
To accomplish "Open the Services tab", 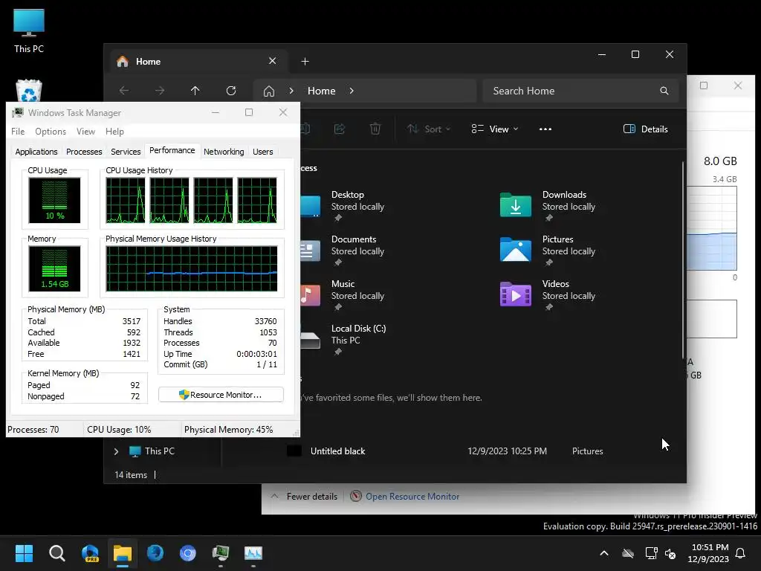I will [x=126, y=152].
